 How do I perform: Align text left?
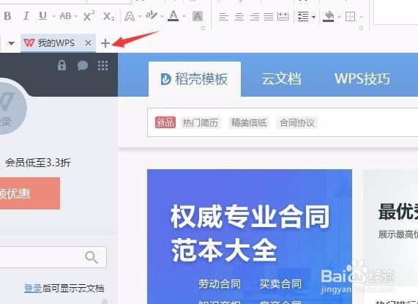[x=224, y=17]
